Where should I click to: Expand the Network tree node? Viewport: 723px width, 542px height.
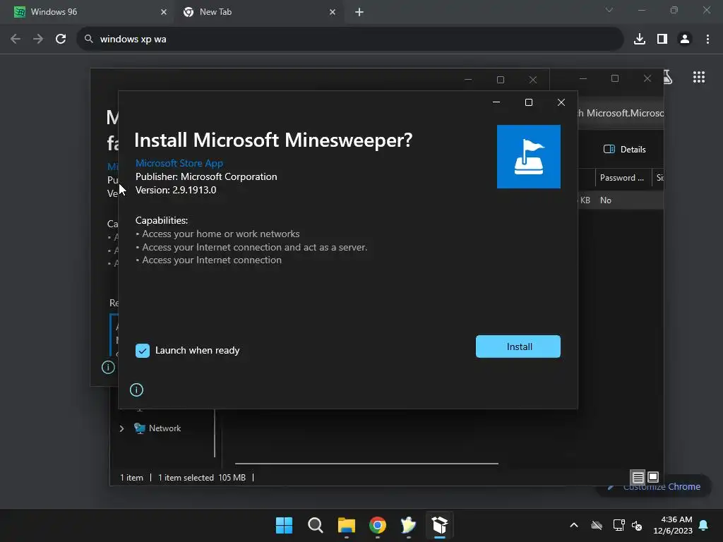click(121, 428)
